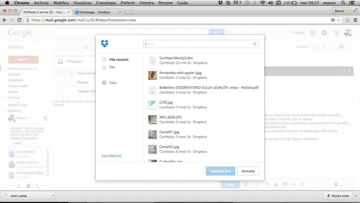
Task: Open Spotlight search in menu bar
Action: [x=343, y=3]
